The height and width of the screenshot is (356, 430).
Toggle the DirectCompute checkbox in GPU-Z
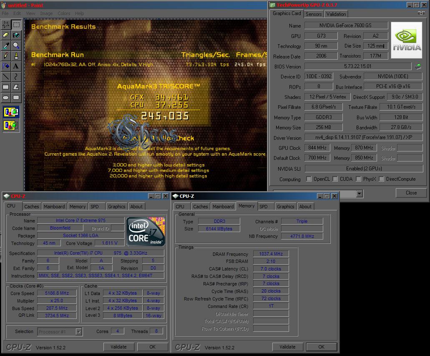(x=381, y=179)
